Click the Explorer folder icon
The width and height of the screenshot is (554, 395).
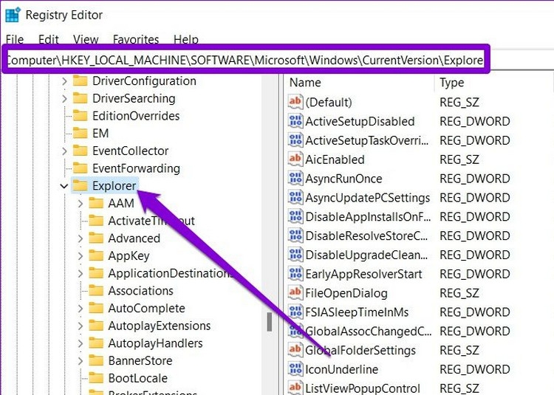tap(81, 185)
